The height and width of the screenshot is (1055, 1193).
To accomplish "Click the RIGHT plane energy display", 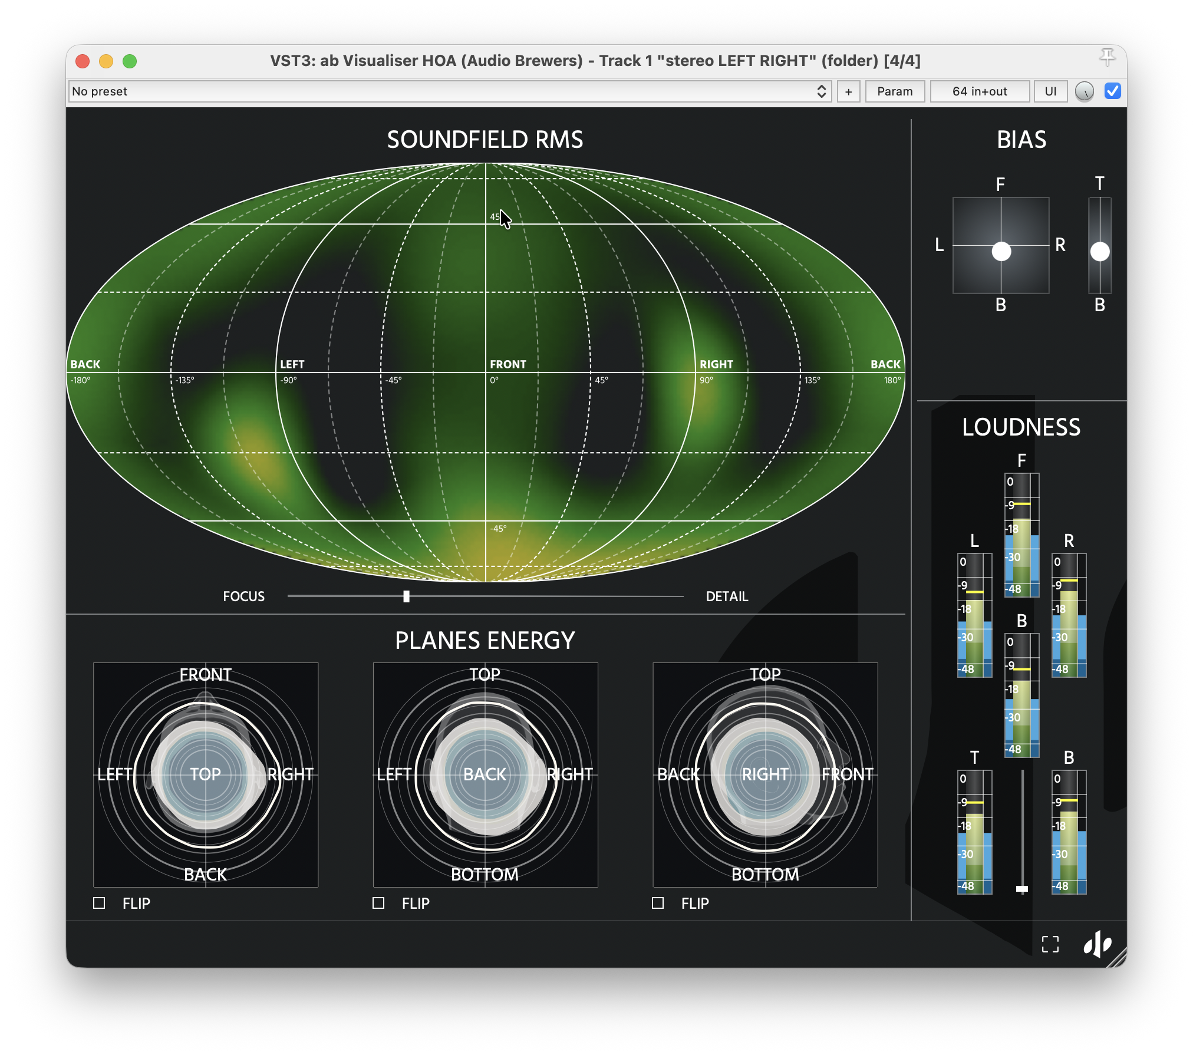I will 765,774.
